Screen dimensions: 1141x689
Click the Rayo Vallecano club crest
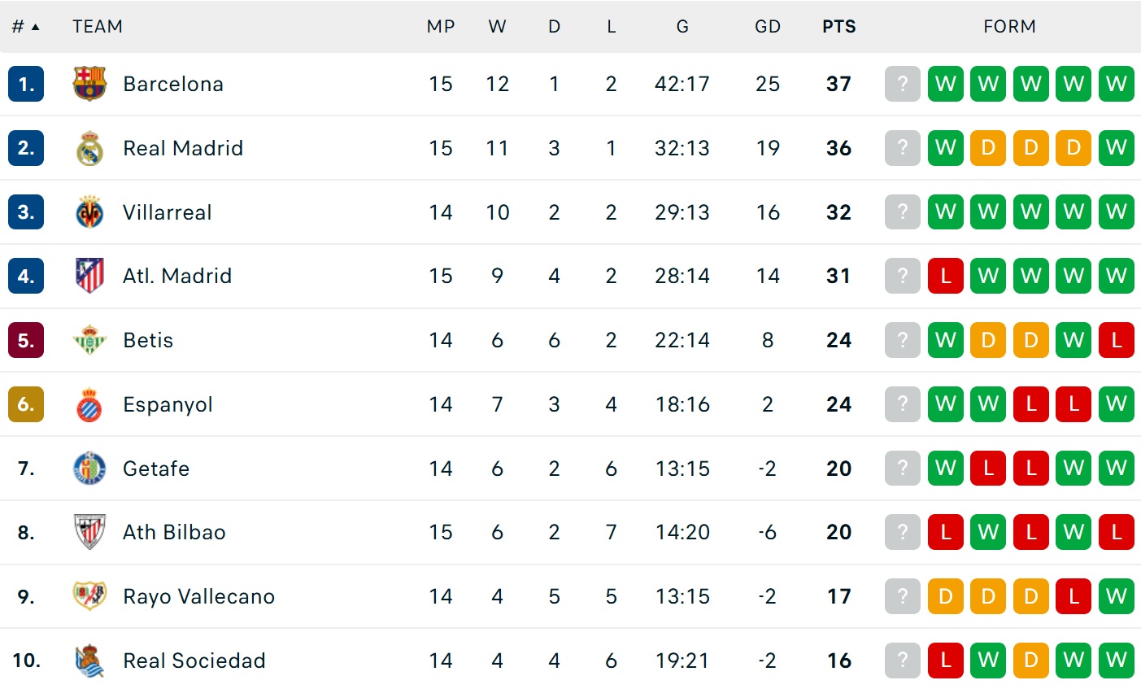click(x=89, y=596)
